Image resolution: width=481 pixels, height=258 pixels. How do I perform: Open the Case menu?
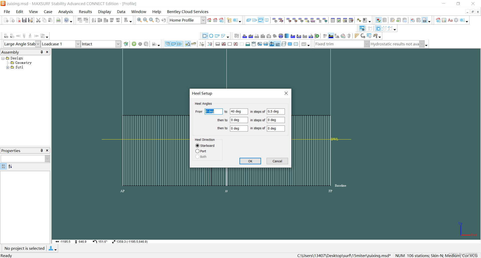pos(48,12)
